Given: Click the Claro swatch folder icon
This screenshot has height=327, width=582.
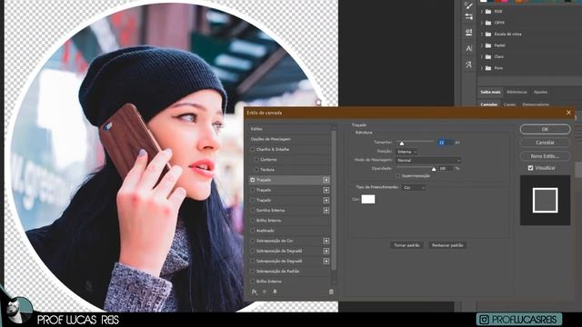Looking at the screenshot, I should point(488,56).
